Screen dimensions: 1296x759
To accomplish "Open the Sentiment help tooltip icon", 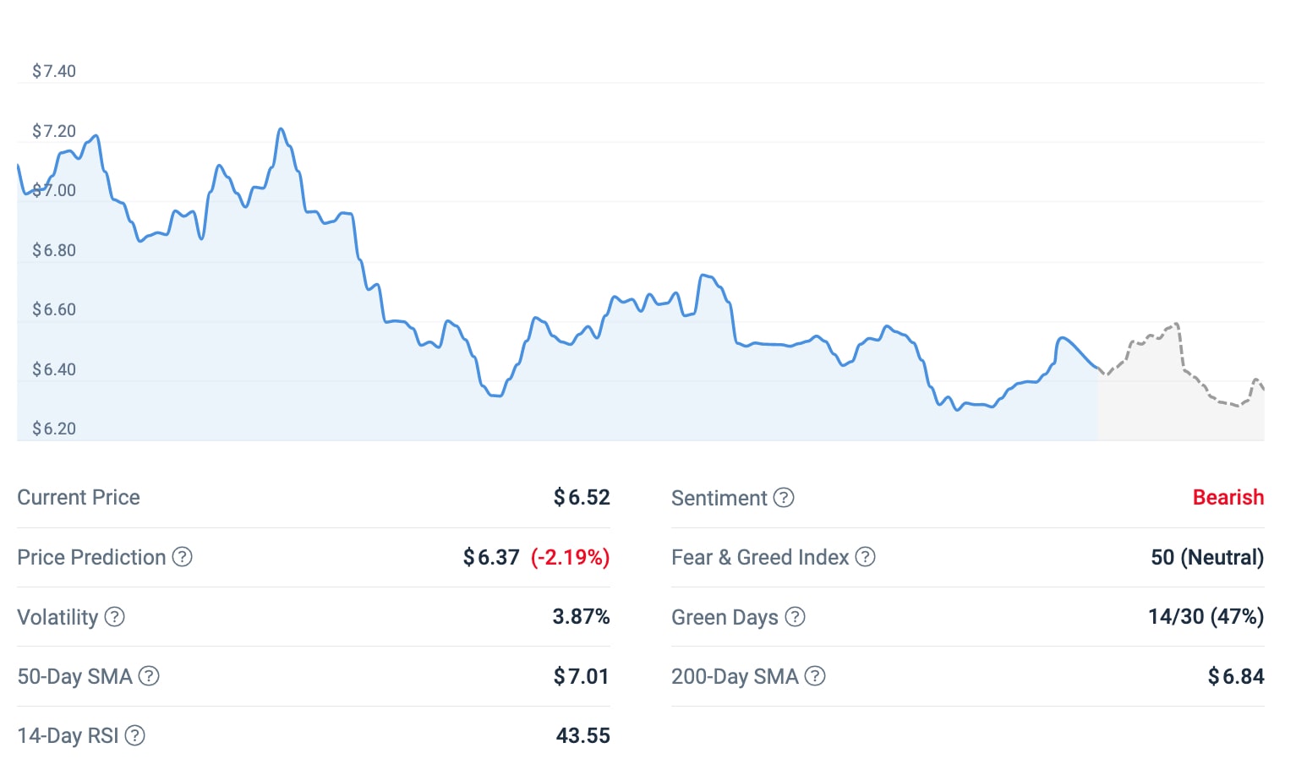I will [783, 498].
